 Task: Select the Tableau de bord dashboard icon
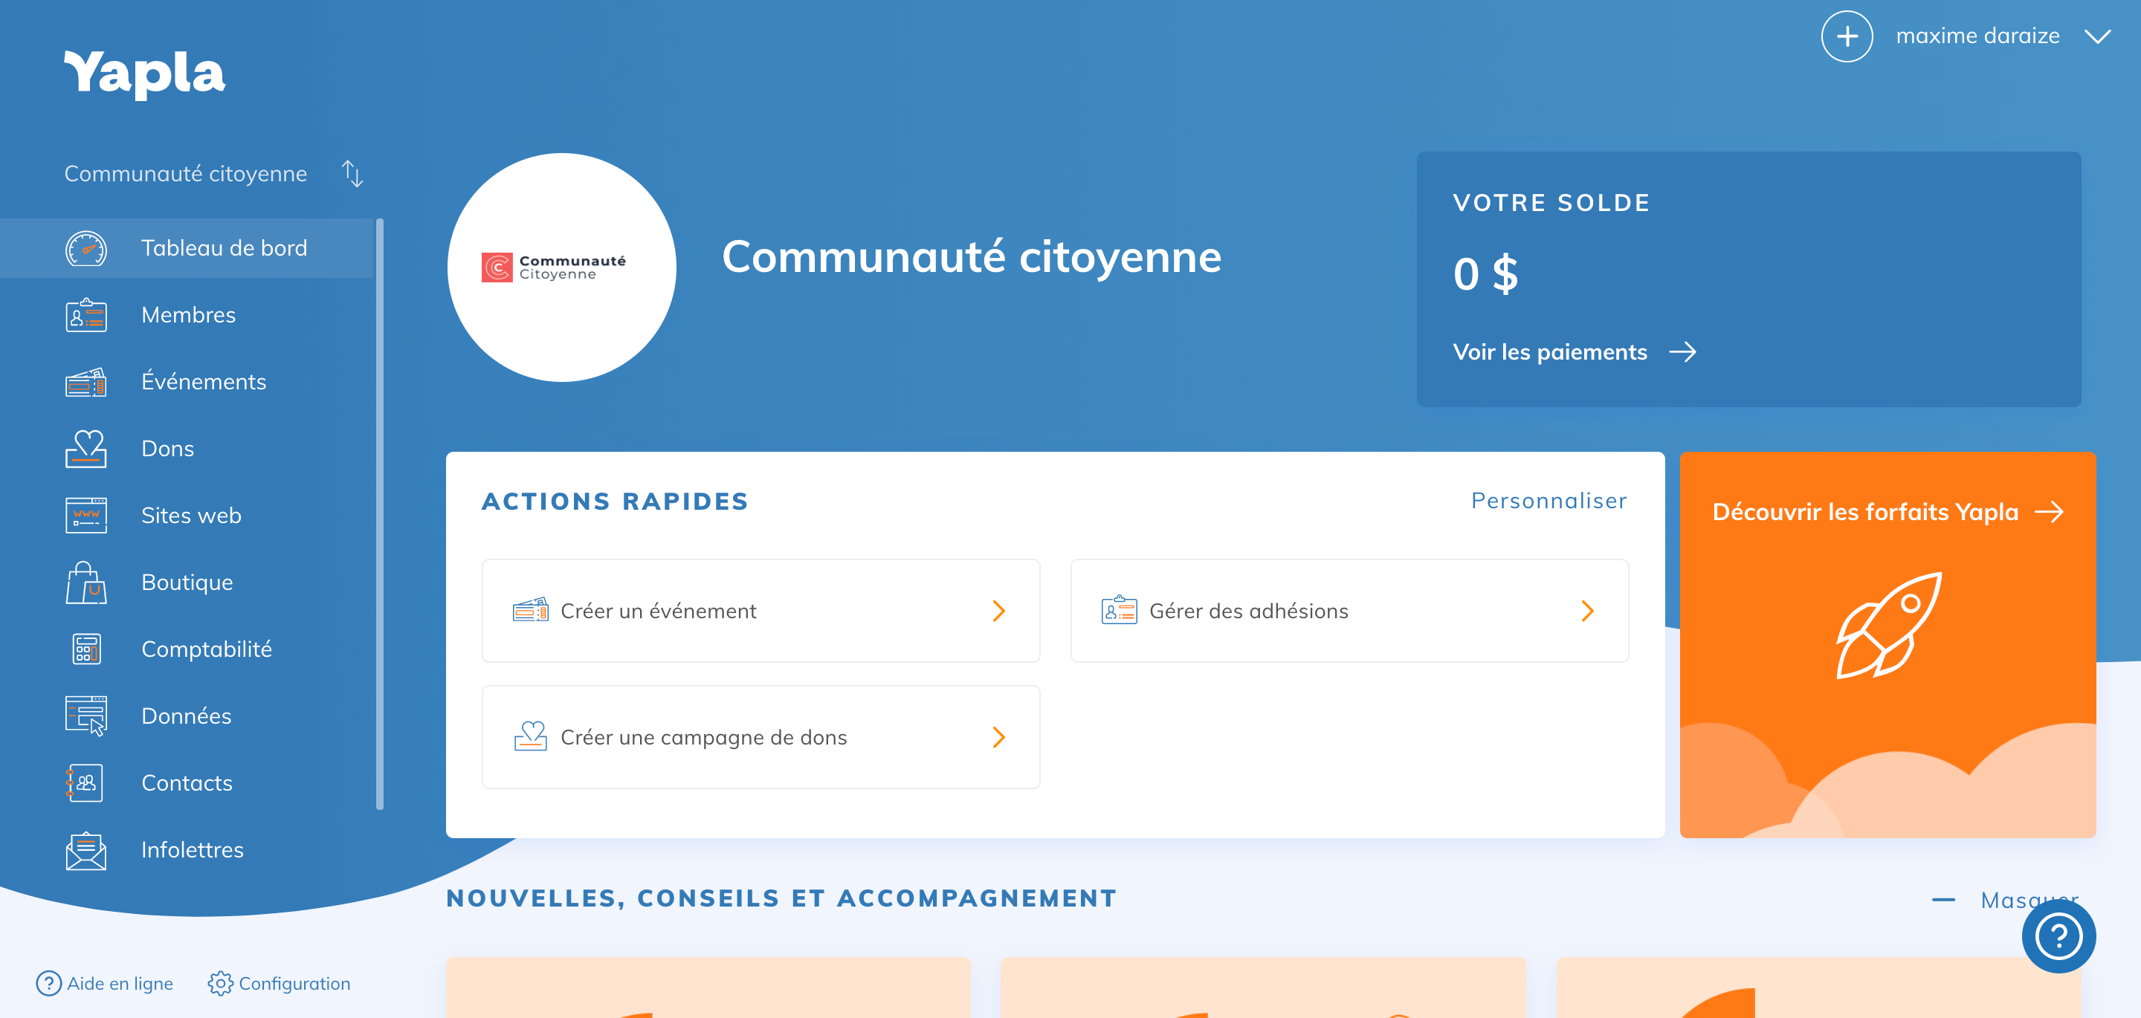click(85, 247)
